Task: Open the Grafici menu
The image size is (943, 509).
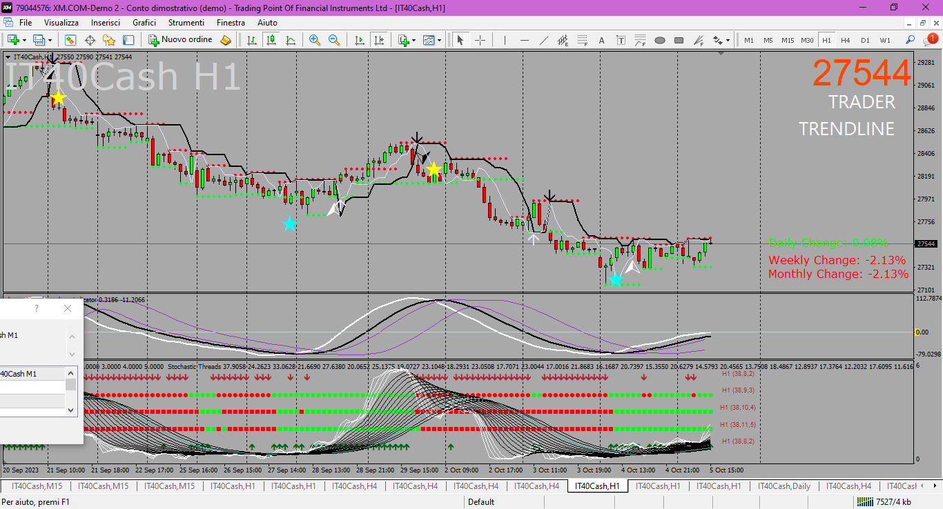Action: [144, 23]
